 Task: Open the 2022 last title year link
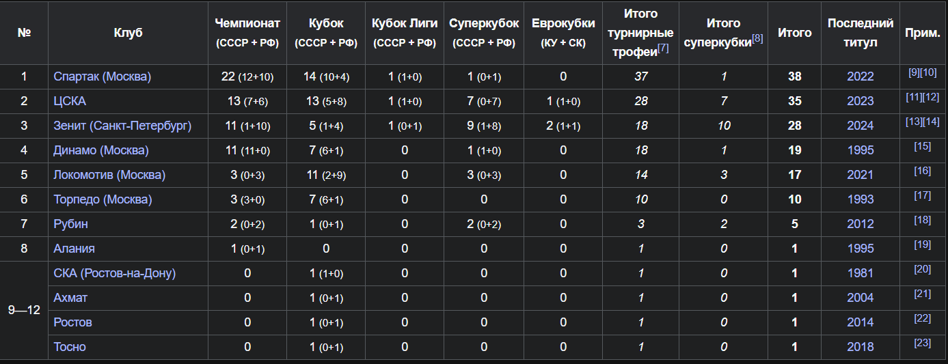[861, 76]
